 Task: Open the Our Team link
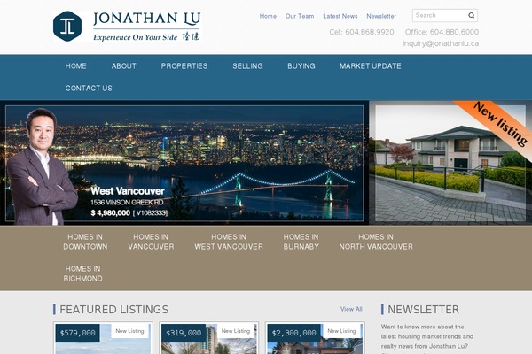(300, 16)
